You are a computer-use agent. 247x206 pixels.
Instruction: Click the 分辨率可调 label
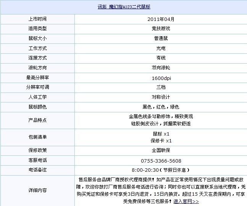[37, 87]
